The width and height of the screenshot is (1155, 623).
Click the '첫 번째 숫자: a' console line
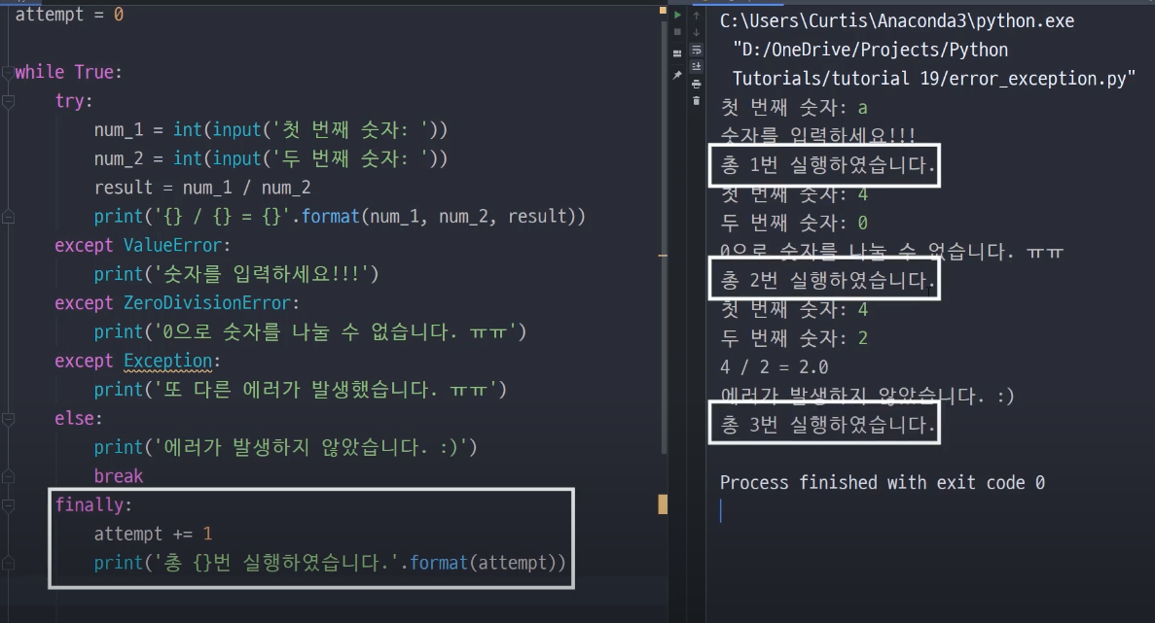794,107
